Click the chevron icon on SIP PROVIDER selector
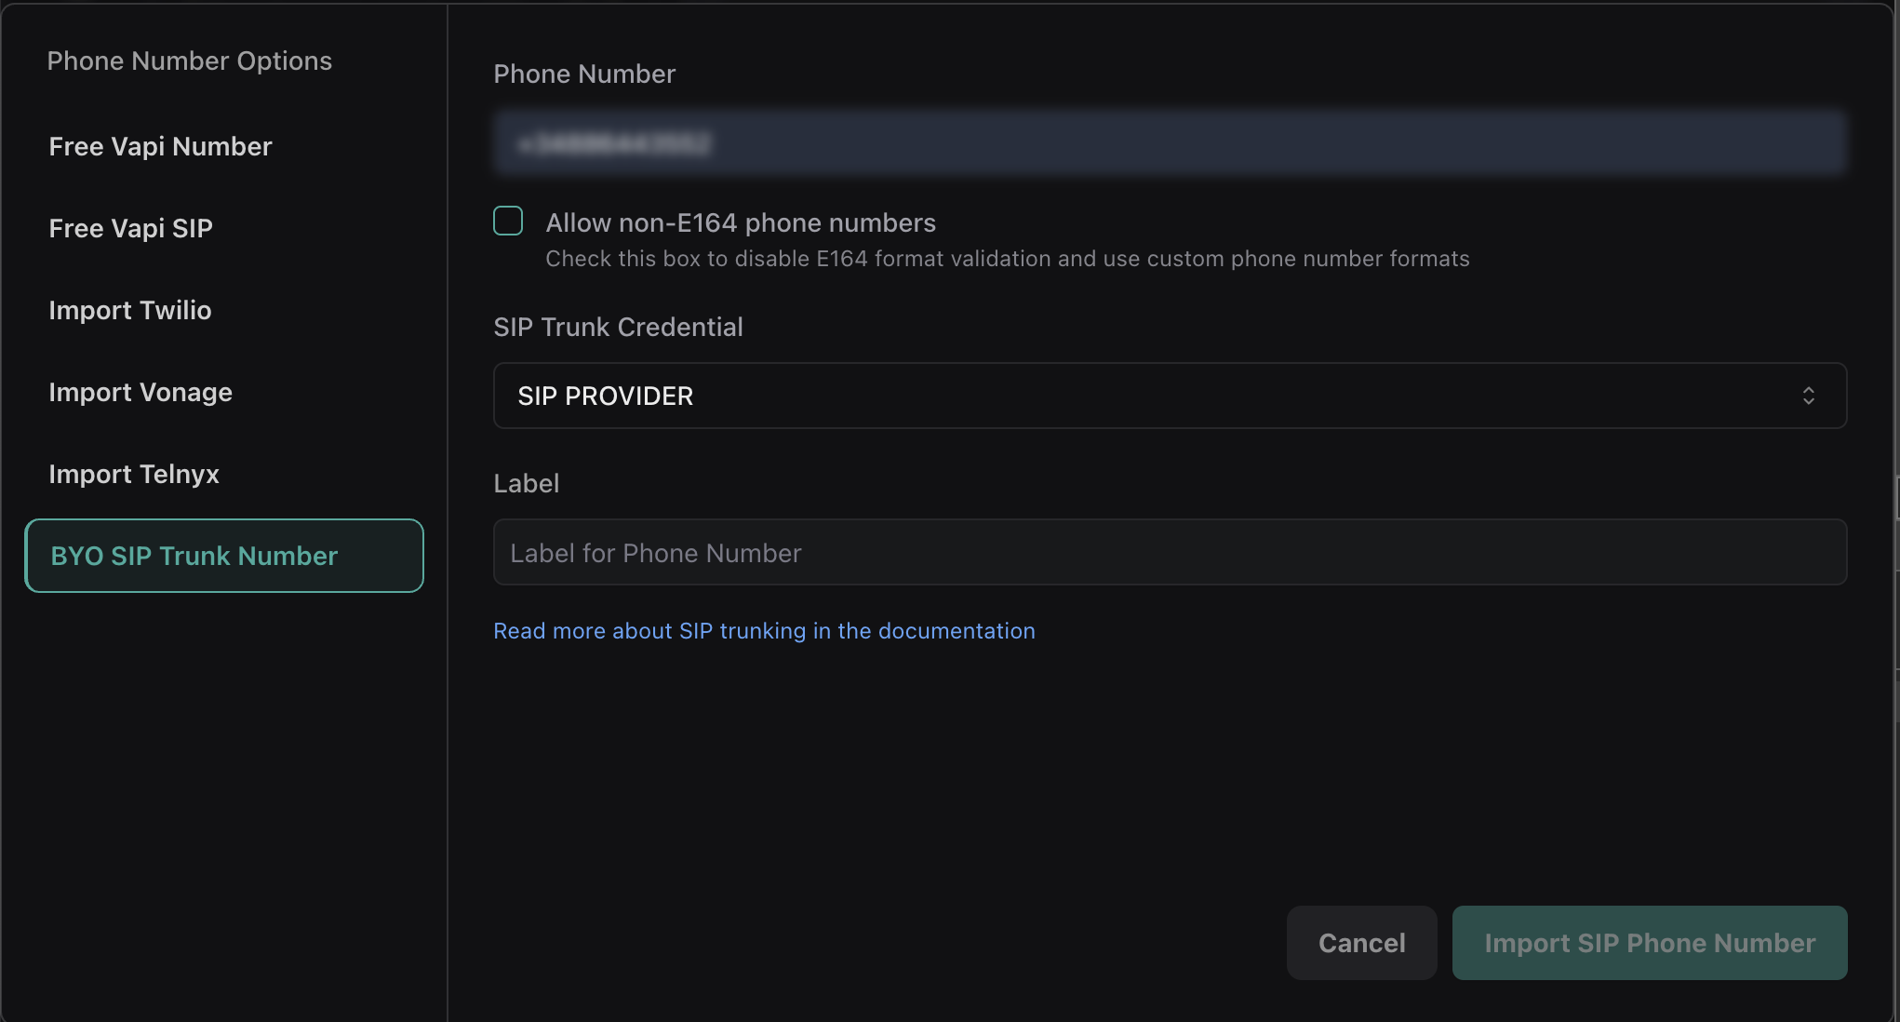This screenshot has width=1900, height=1022. 1809,396
